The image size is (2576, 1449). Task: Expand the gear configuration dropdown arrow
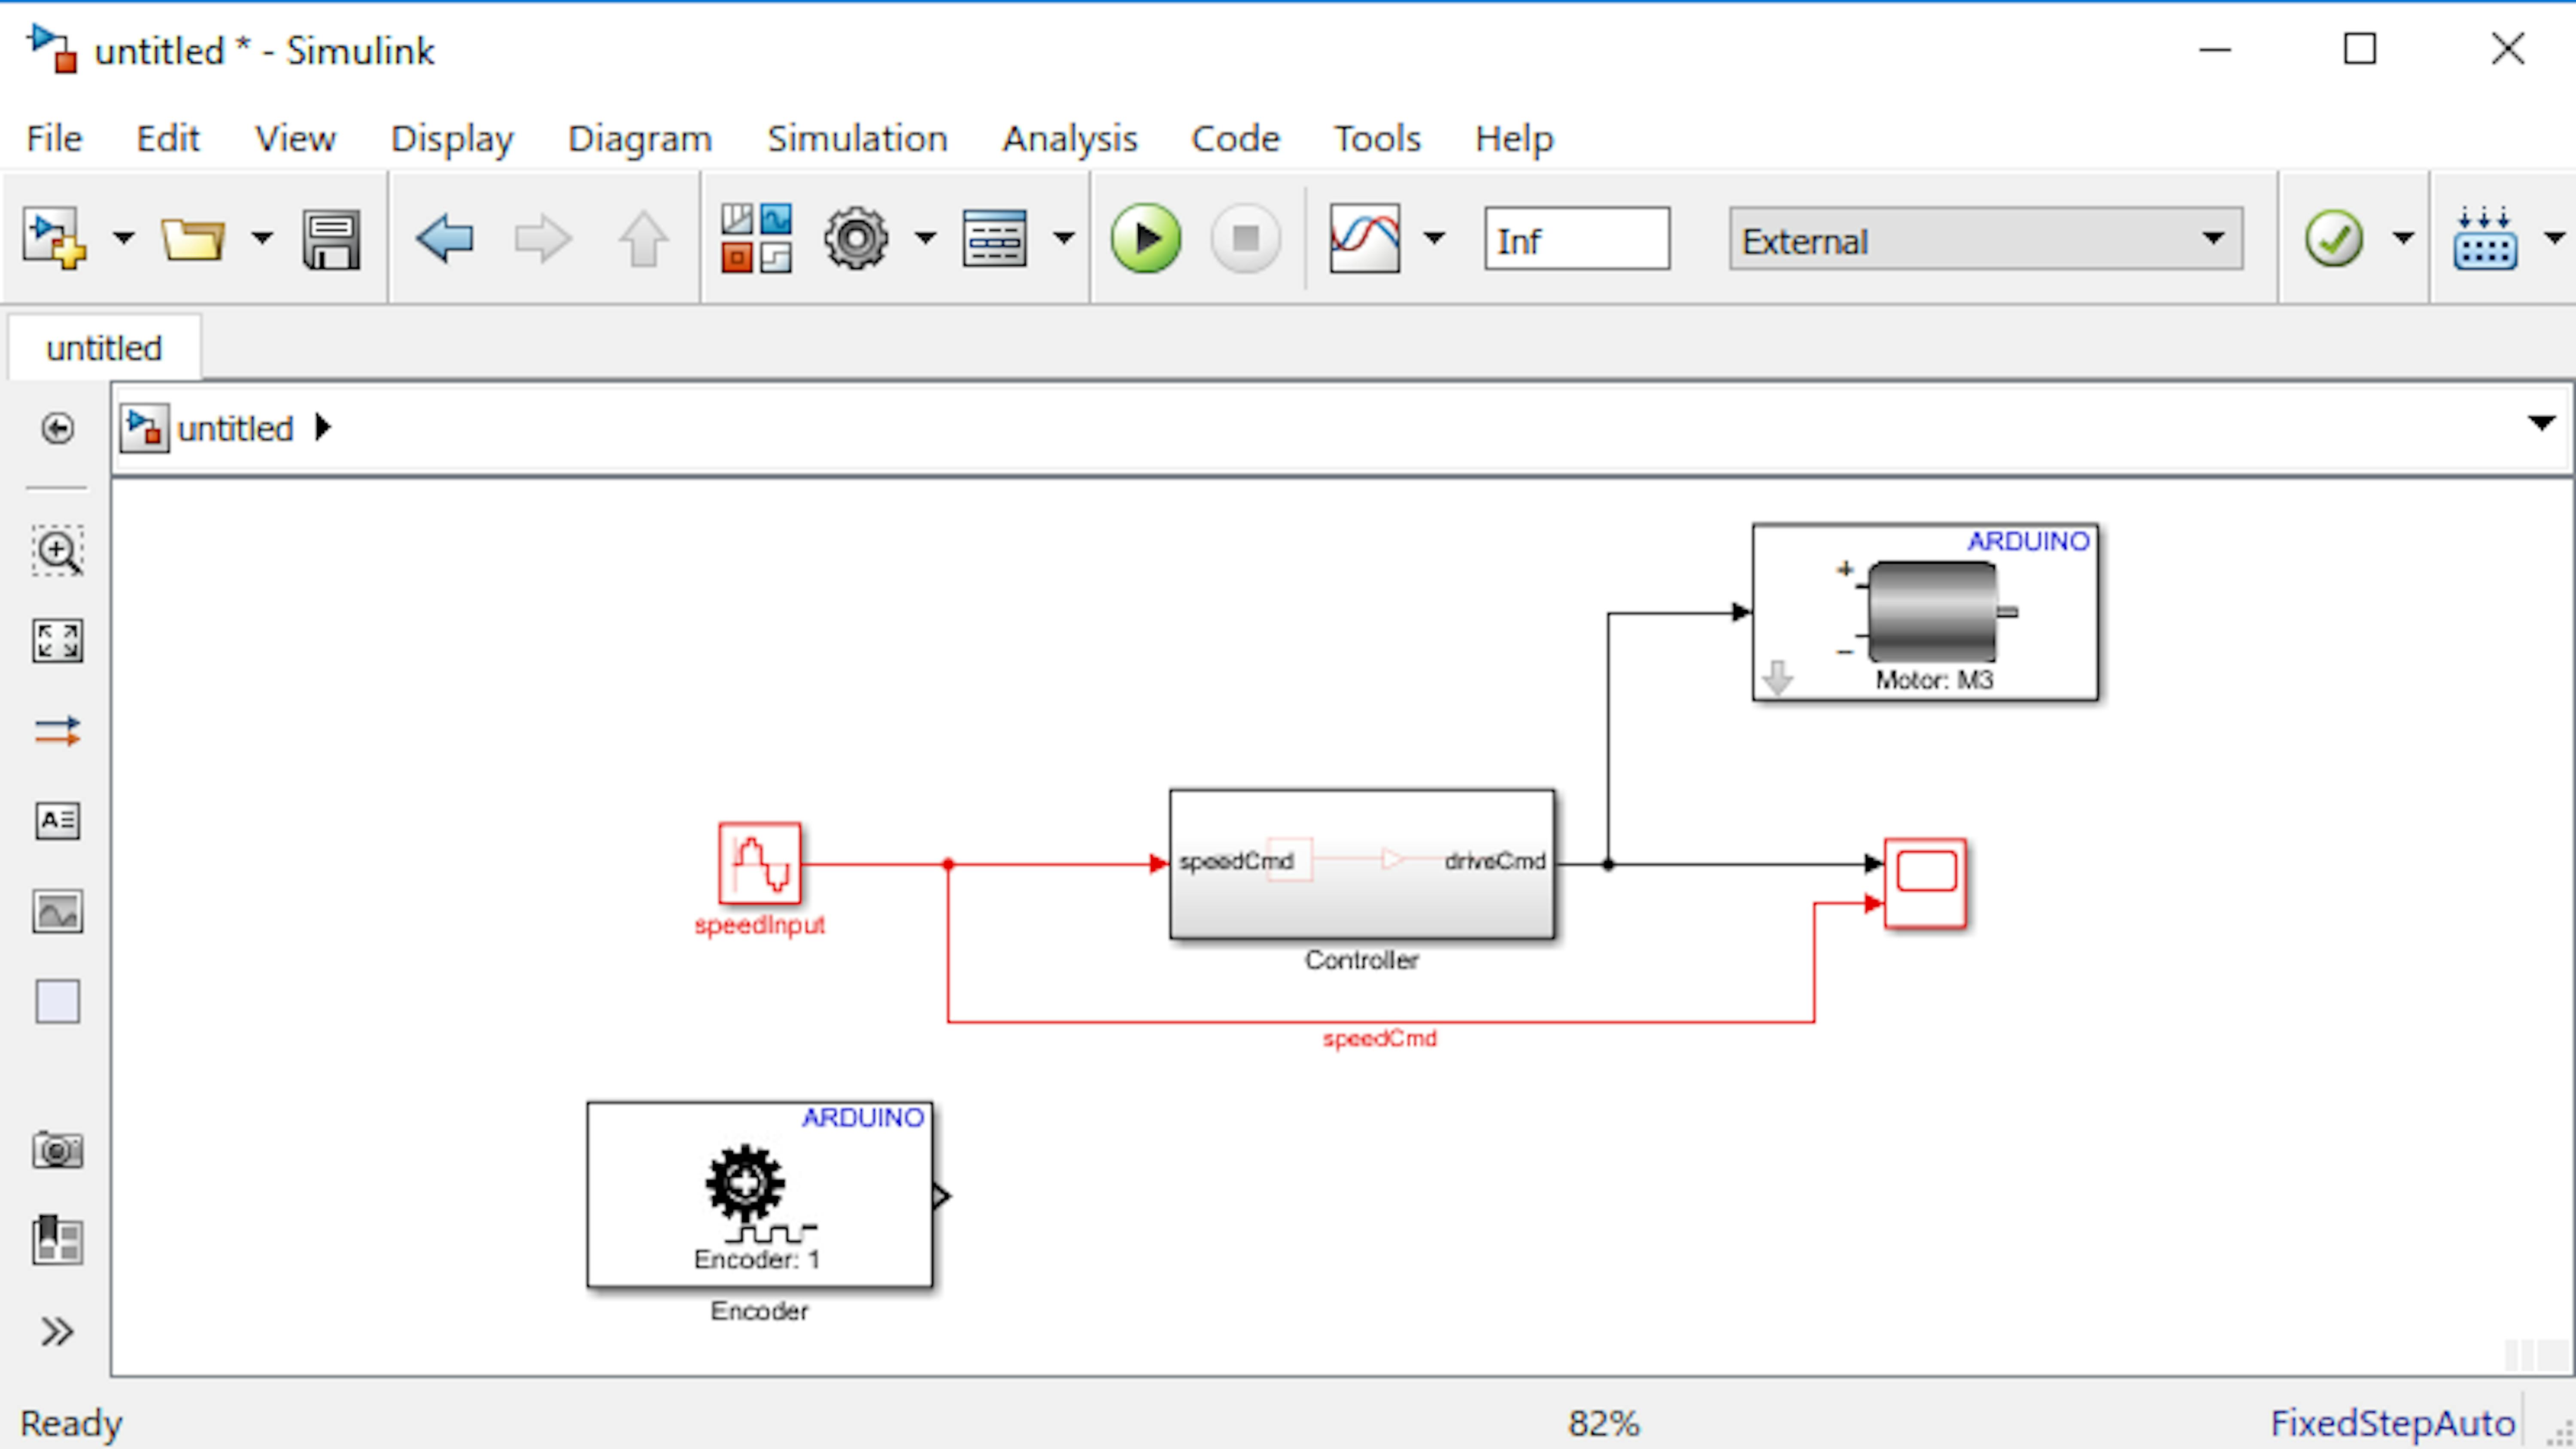926,239
